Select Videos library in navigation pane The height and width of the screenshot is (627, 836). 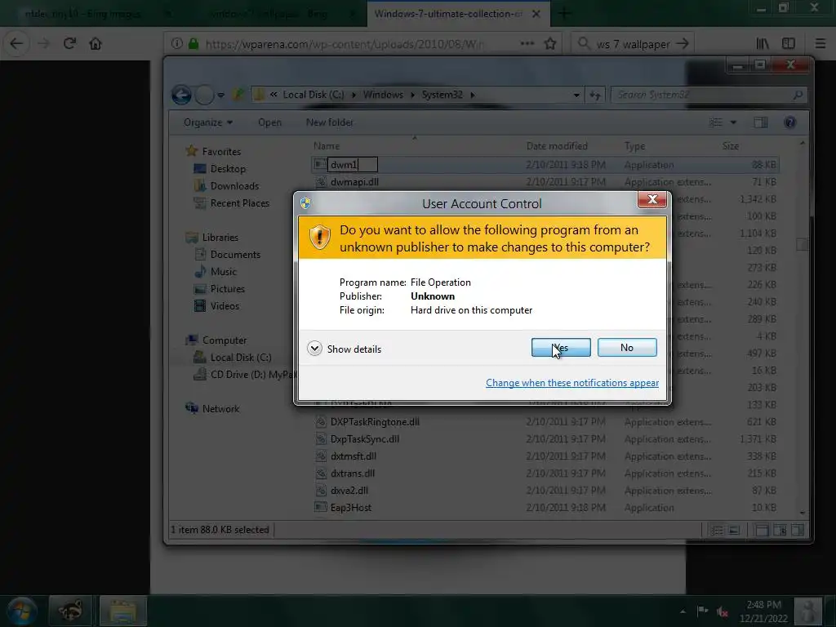(225, 306)
